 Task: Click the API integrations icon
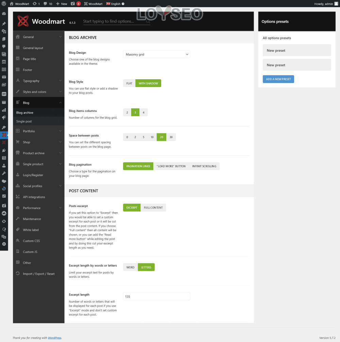tap(18, 196)
